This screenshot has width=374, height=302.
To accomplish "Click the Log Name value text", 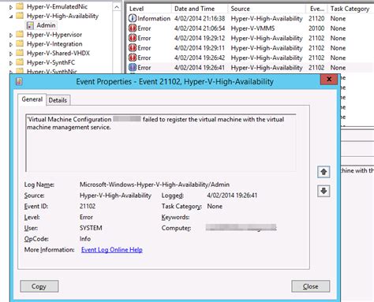I will click(155, 185).
